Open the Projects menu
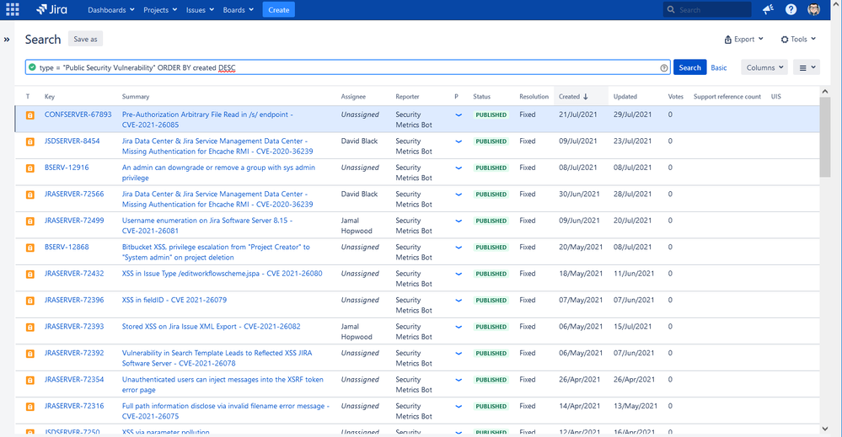 [160, 9]
